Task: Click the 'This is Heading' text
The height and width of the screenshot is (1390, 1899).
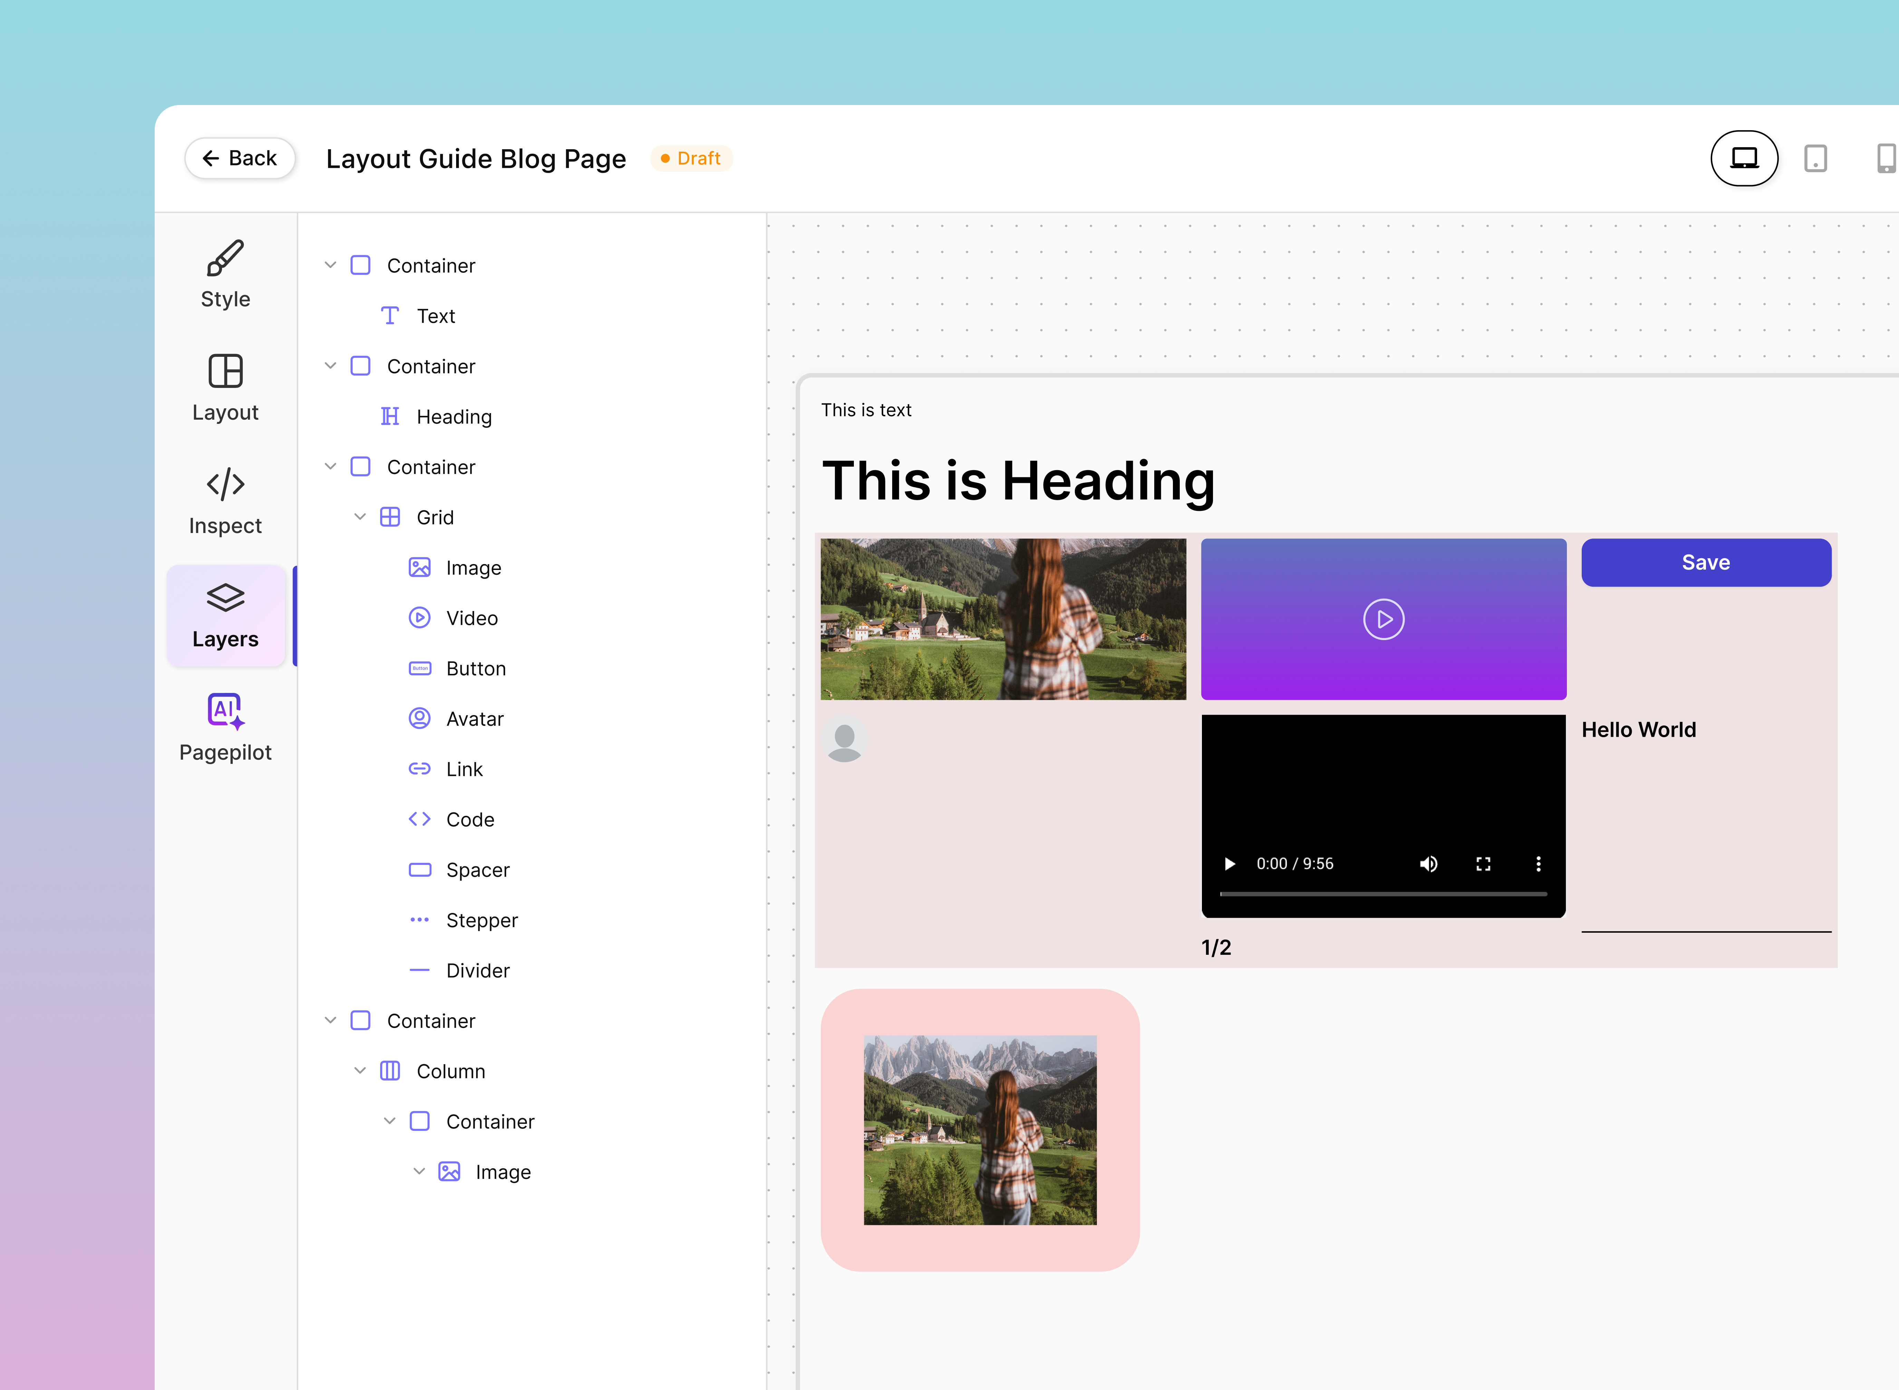Action: (x=1019, y=480)
